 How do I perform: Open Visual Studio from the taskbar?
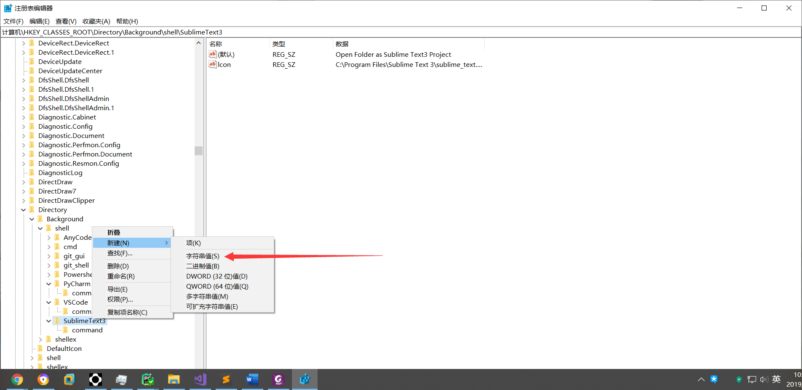(200, 380)
